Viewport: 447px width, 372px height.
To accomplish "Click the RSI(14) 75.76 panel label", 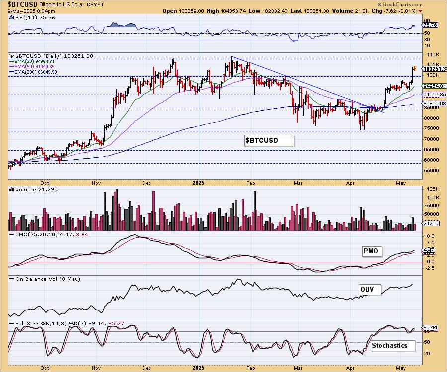I will click(x=35, y=18).
